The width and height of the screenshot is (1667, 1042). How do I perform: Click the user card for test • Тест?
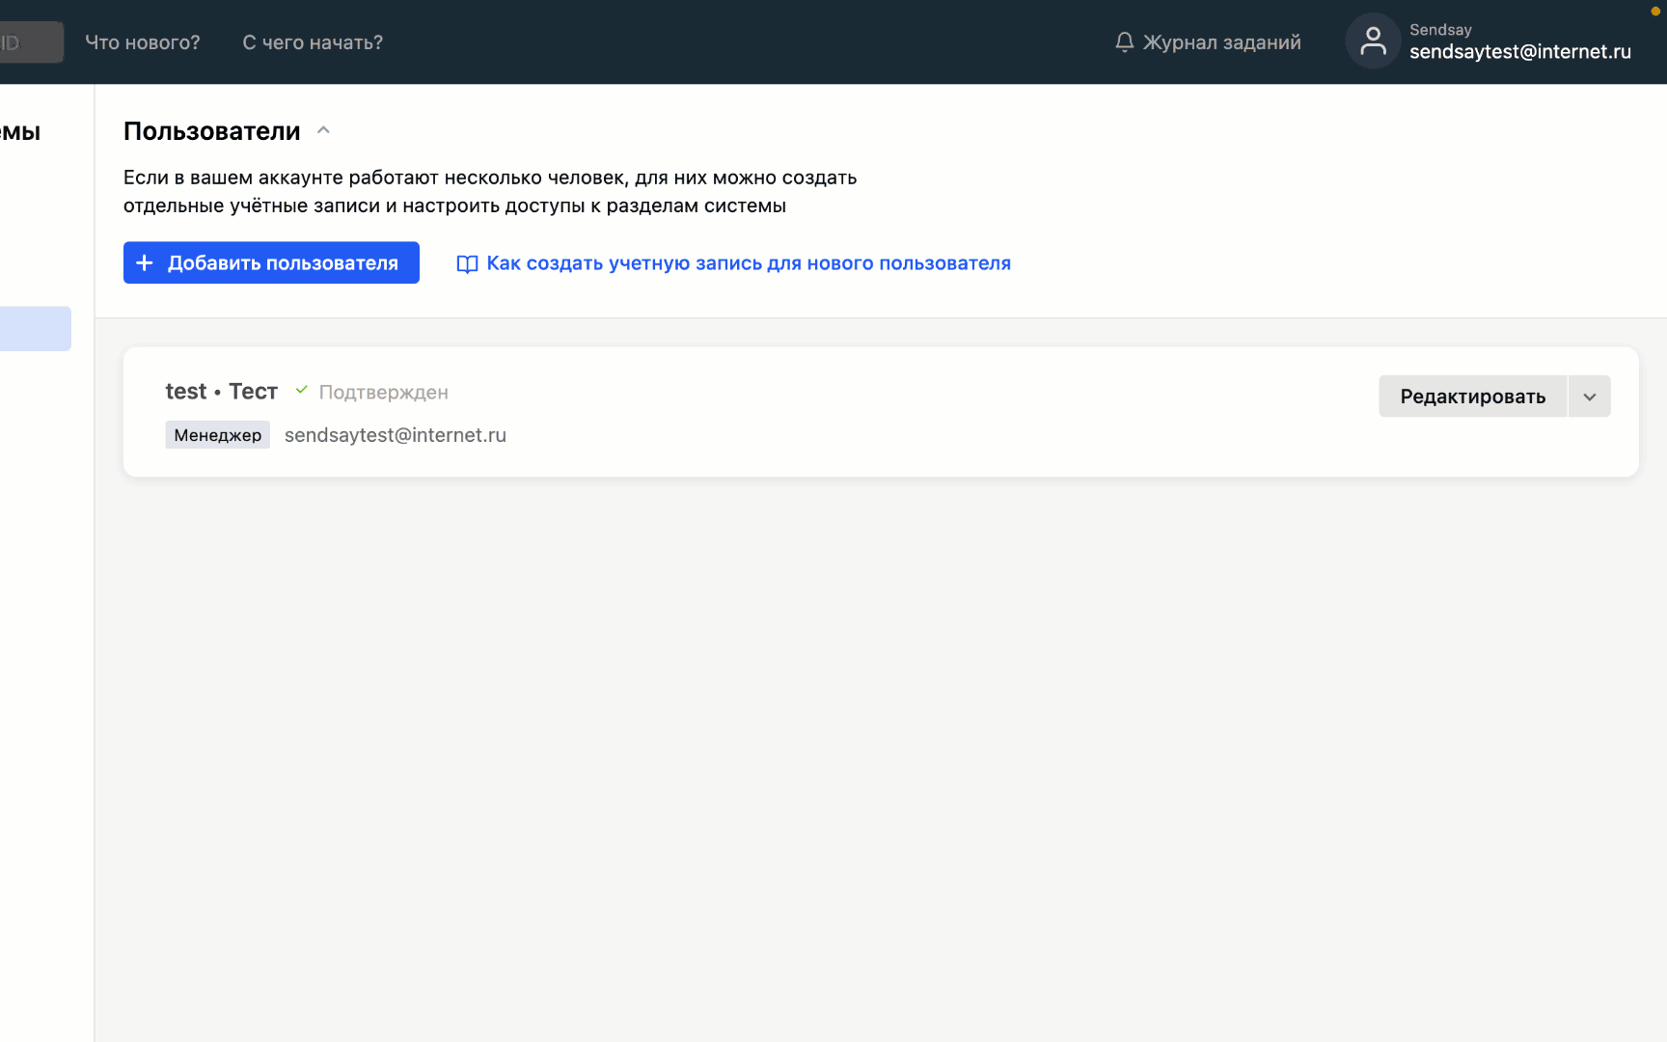coord(675,412)
